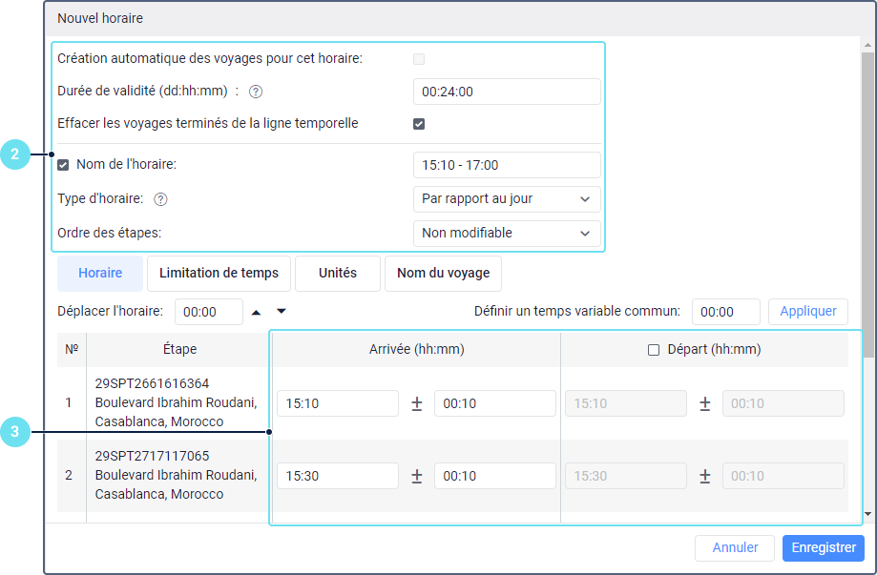Click Ordre des étapes label
Viewport: 877px width, 575px height.
pos(109,233)
